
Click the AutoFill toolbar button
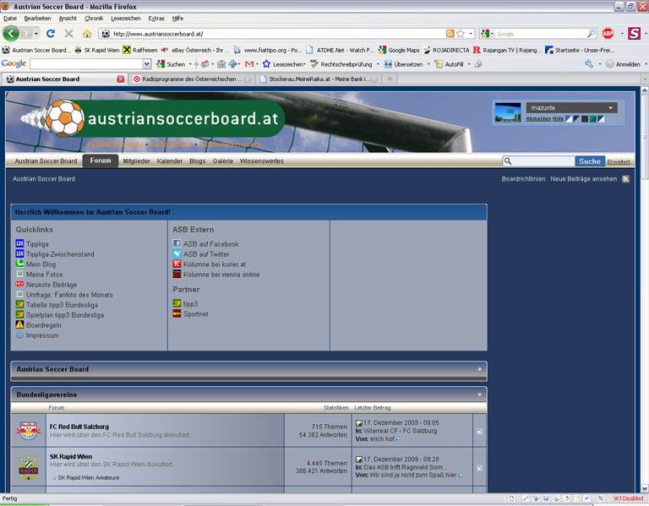(449, 64)
